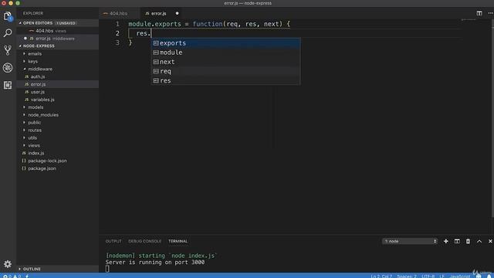This screenshot has height=278, width=494.
Task: Change language mode via JavaScript status item
Action: [x=460, y=276]
